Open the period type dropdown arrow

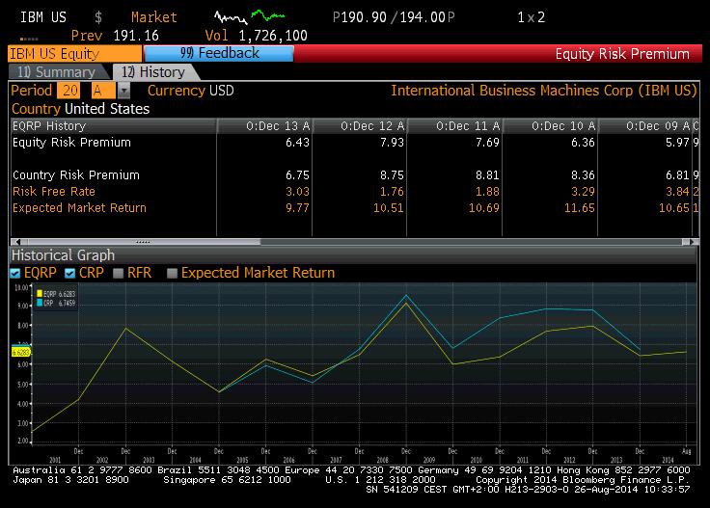123,91
